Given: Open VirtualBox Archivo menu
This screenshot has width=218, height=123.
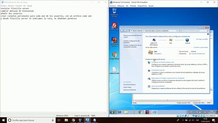Looking at the screenshot, I should [x=113, y=6].
